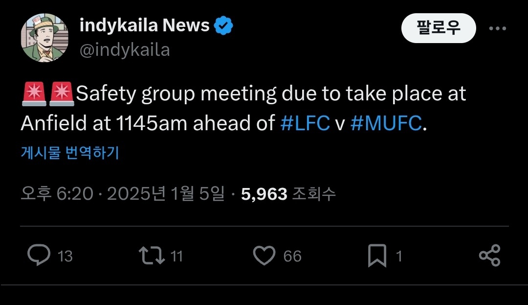
Task: Click the blue verified checkmark badge
Action: pyautogui.click(x=224, y=26)
